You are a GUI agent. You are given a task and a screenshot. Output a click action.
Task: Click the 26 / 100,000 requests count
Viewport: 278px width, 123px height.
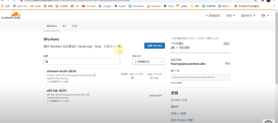click(x=180, y=48)
